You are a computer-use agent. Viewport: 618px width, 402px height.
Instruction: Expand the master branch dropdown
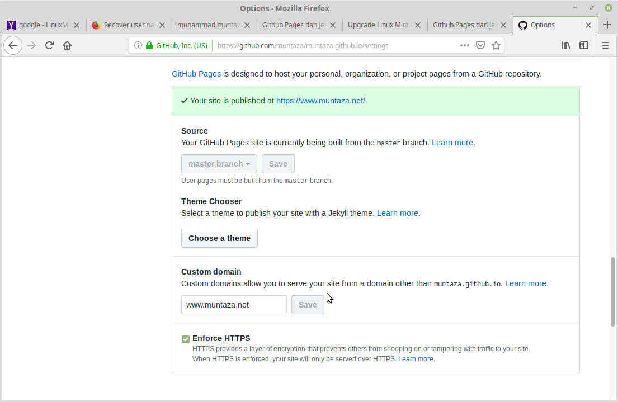[219, 164]
